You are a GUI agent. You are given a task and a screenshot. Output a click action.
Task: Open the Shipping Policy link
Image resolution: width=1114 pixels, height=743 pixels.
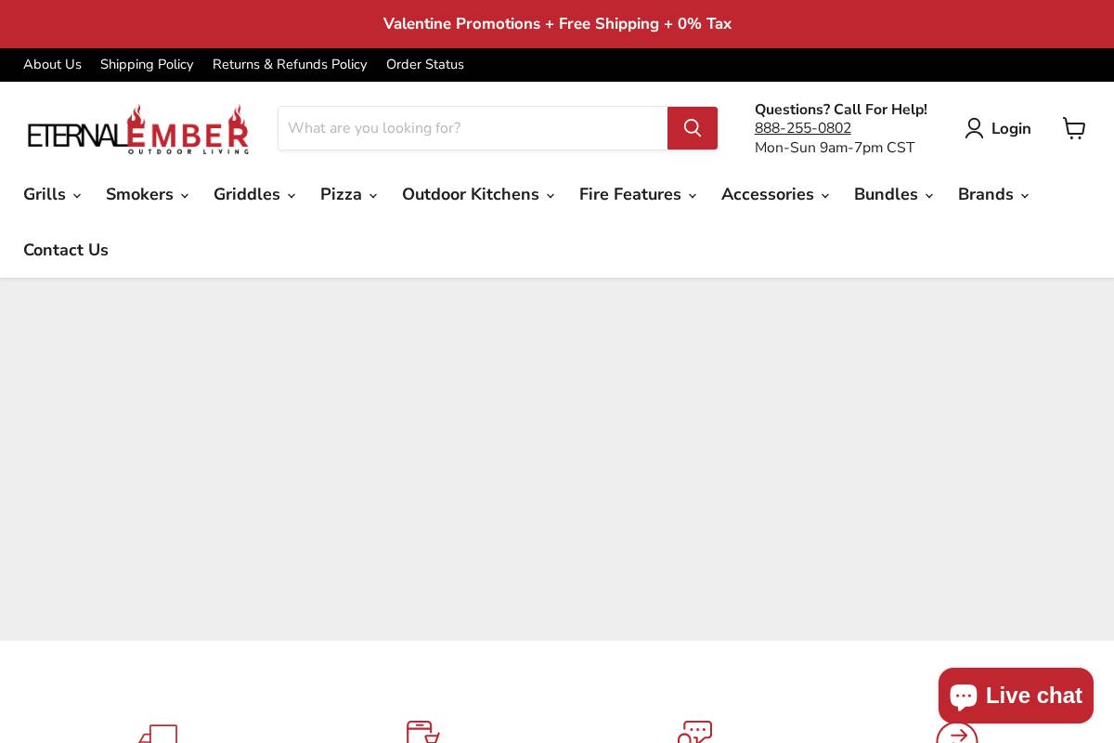click(x=147, y=64)
